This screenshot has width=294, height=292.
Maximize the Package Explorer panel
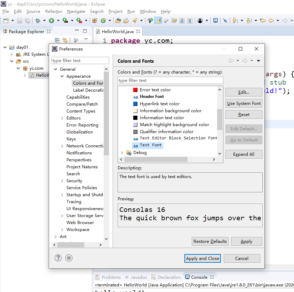pos(85,31)
